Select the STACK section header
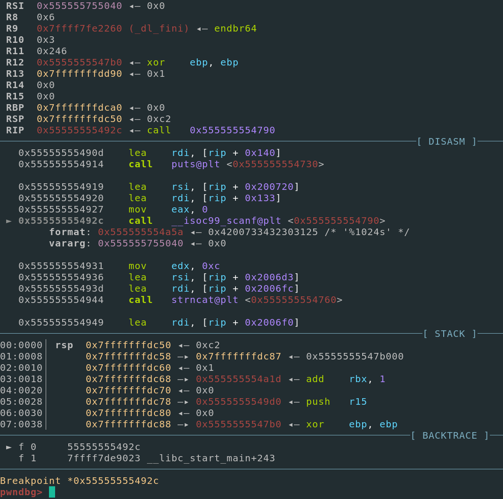Image resolution: width=503 pixels, height=499 pixels. tap(450, 334)
